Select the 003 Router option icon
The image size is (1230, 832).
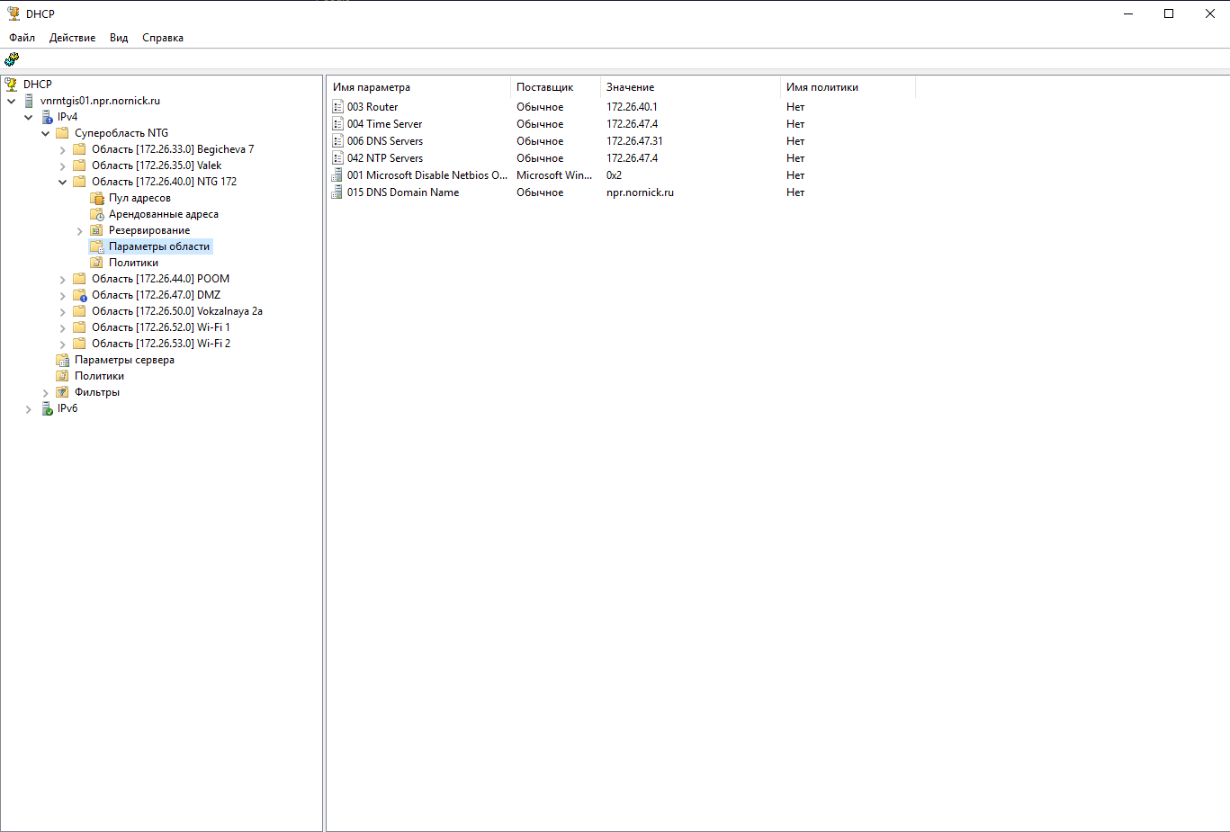[x=338, y=107]
